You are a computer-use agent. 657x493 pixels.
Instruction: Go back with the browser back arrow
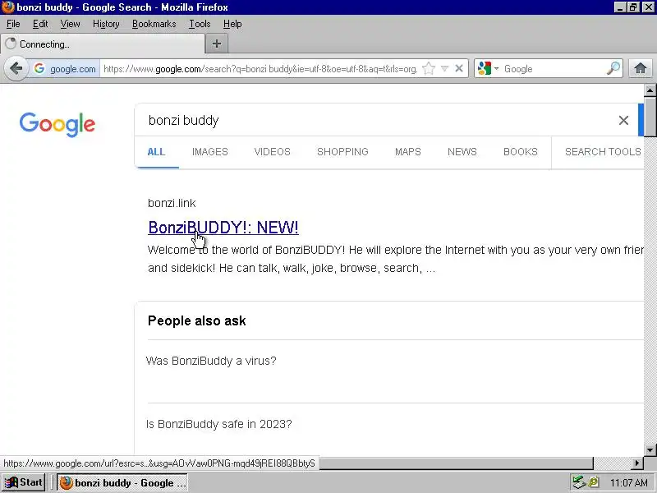[x=16, y=68]
